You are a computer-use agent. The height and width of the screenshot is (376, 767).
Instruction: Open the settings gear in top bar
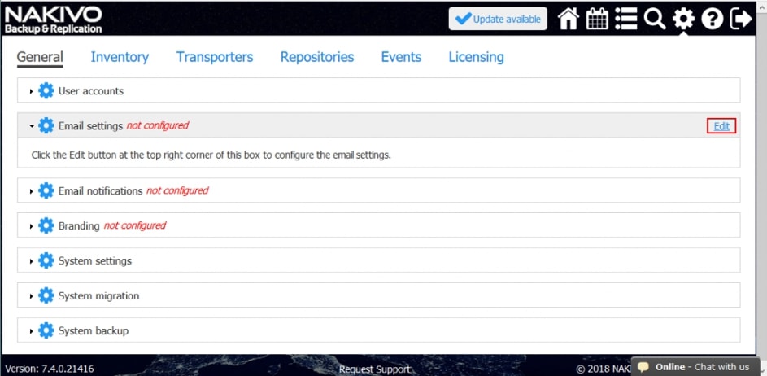coord(683,19)
